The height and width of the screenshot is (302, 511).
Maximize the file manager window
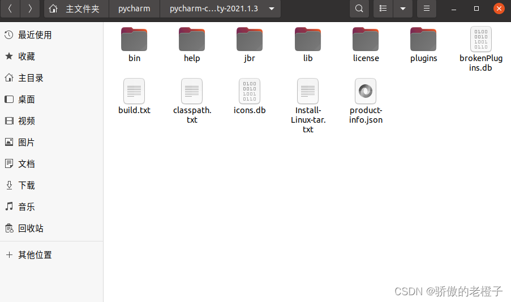[476, 8]
